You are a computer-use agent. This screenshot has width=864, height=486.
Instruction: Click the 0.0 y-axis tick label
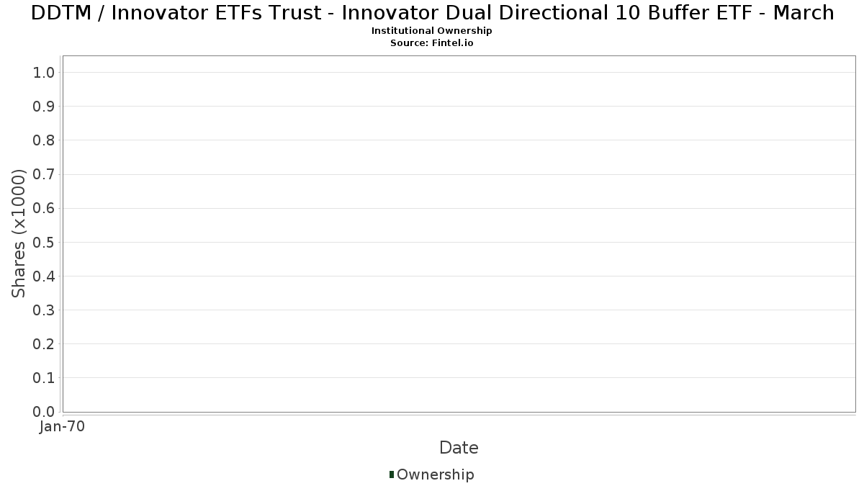point(44,411)
